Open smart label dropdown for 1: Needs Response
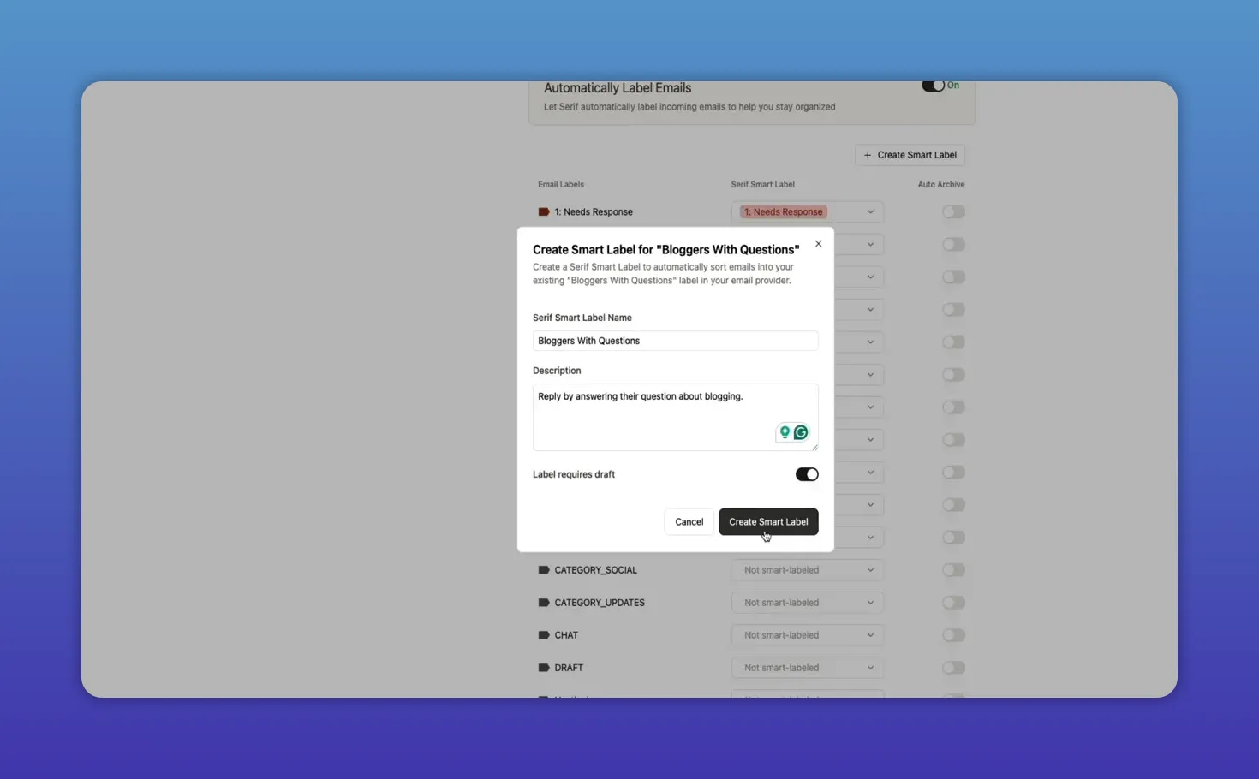Viewport: 1259px width, 779px height. click(x=807, y=211)
